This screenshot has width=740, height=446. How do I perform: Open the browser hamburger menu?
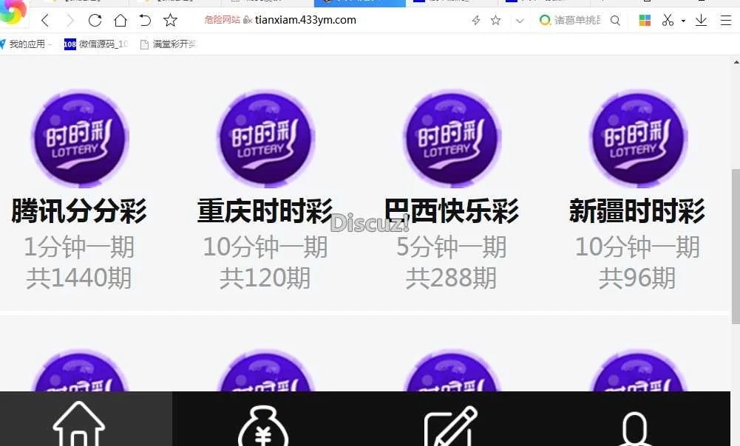[725, 21]
